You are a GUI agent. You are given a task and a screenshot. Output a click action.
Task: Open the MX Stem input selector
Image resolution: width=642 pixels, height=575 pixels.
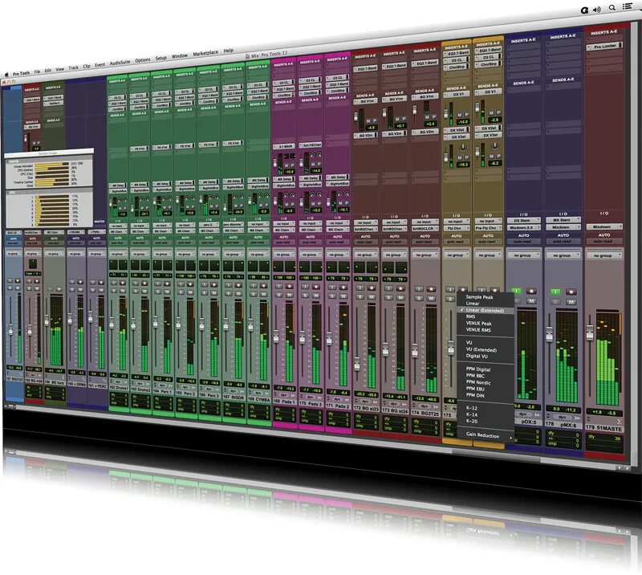(x=563, y=220)
